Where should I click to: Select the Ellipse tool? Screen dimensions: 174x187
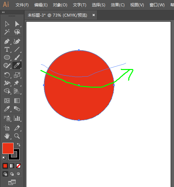[x=7, y=57]
